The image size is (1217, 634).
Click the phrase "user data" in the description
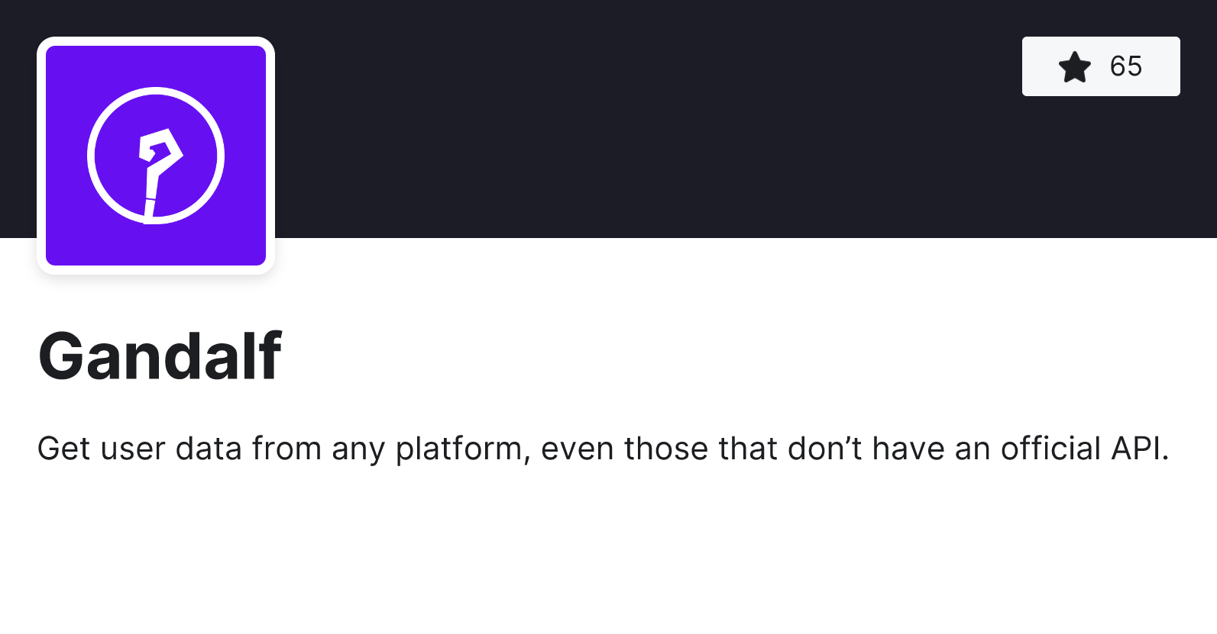point(171,449)
